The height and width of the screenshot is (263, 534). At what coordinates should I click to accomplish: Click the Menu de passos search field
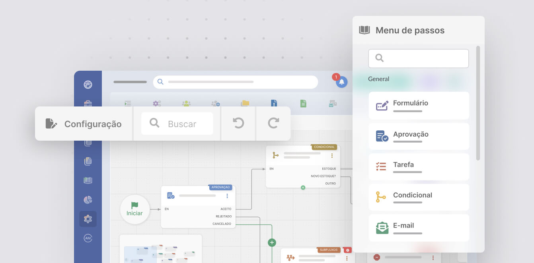pos(419,58)
